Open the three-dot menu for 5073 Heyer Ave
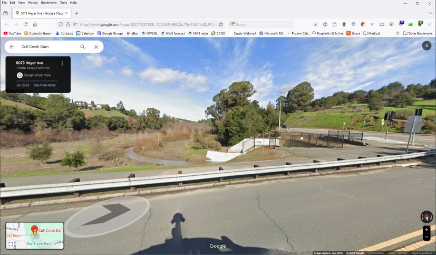 (62, 63)
